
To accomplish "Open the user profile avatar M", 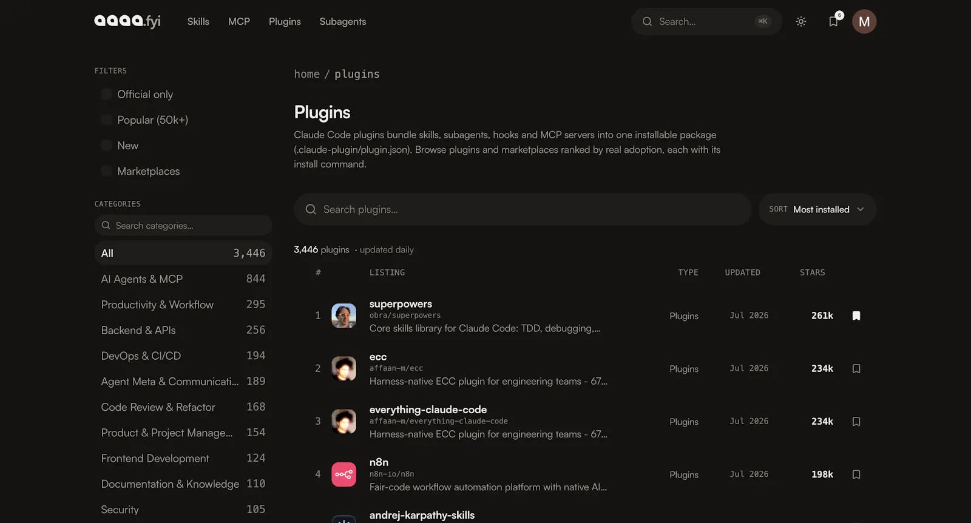I will pos(864,21).
